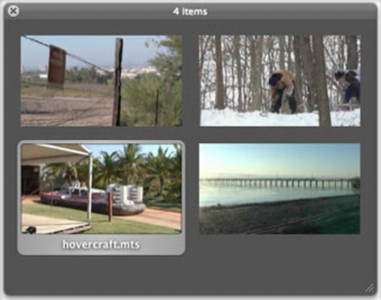Click the rusty sign in fence thumbnail
This screenshot has width=381, height=300.
click(x=57, y=67)
